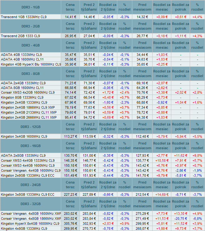Screen dimensions: 205x231
Task: Select 'Kingston 2x8GB 1333MHz CL9 ECC' name
Action: click(x=27, y=176)
